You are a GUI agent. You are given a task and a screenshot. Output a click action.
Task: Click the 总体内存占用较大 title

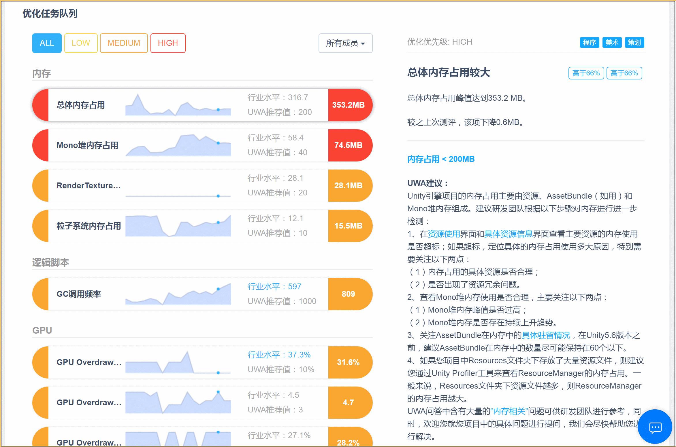tap(449, 73)
